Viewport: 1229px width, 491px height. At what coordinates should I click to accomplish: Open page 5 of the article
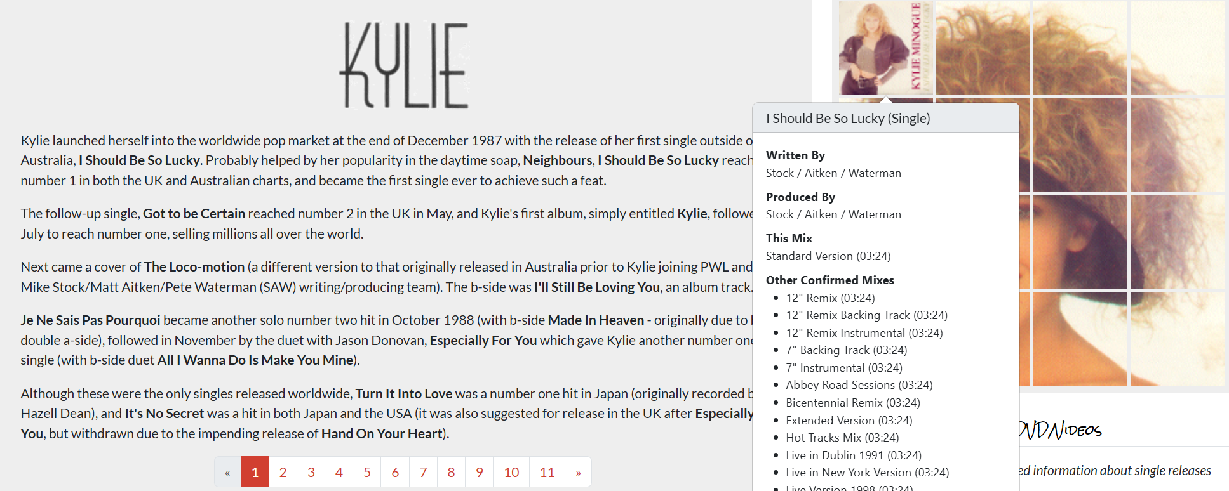pyautogui.click(x=367, y=472)
